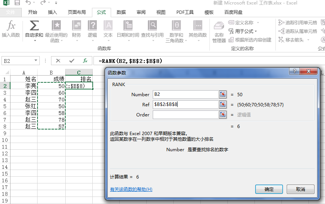The image size is (325, 204).
Task: Select column A header
Action: [24, 73]
